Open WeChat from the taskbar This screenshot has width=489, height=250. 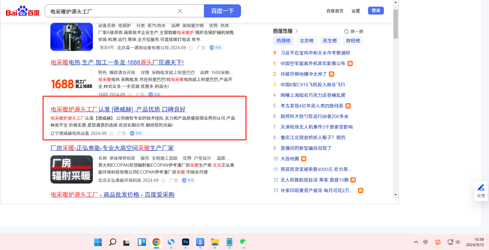[244, 242]
